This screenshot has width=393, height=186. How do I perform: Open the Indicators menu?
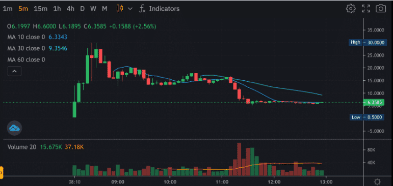165,9
